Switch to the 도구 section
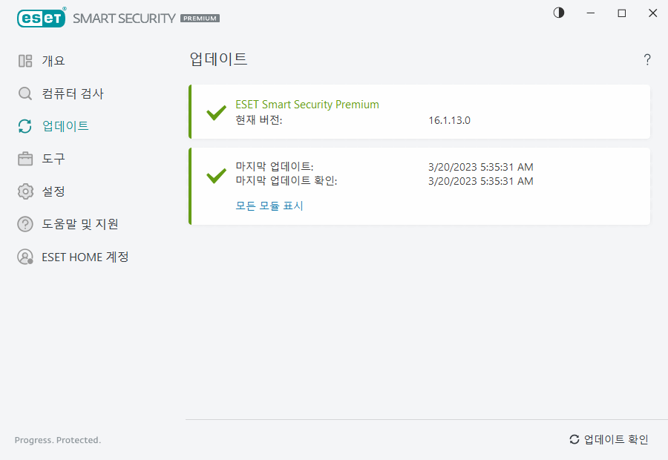The image size is (668, 460). (53, 159)
